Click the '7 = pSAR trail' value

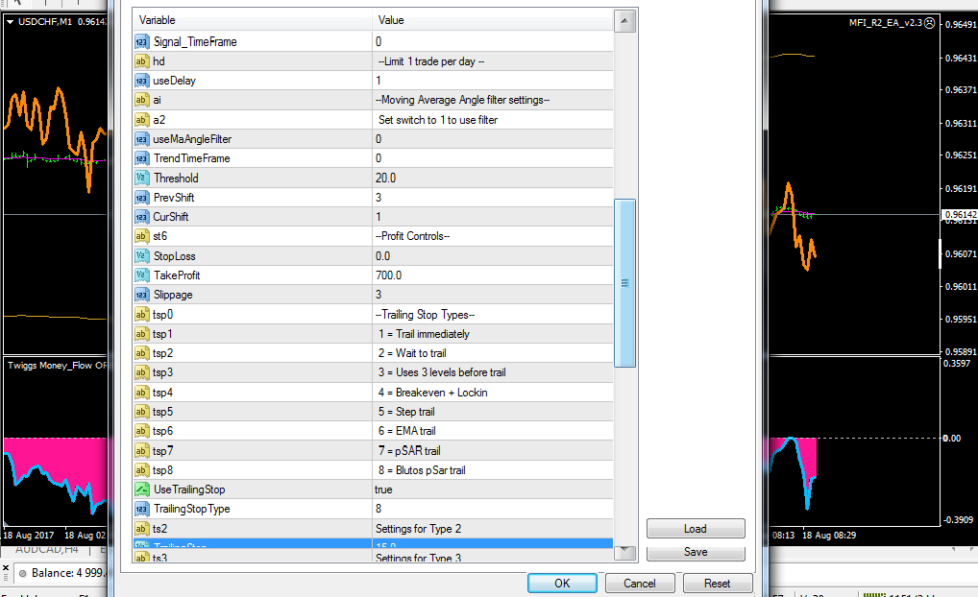pyautogui.click(x=409, y=450)
